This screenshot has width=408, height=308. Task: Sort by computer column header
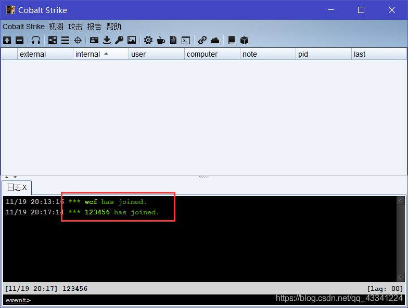point(212,54)
